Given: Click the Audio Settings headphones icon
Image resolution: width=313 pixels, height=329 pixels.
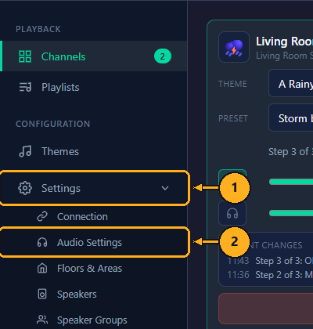Looking at the screenshot, I should click(42, 242).
